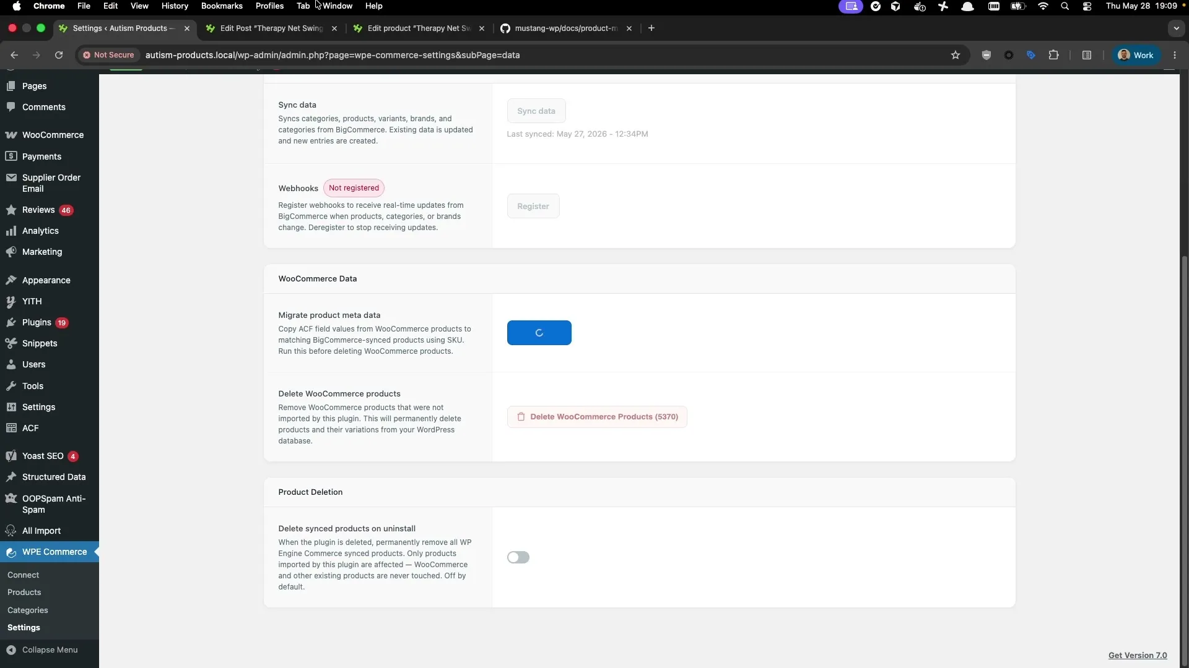
Task: Open macOS Spotlight search icon
Action: (x=1065, y=6)
